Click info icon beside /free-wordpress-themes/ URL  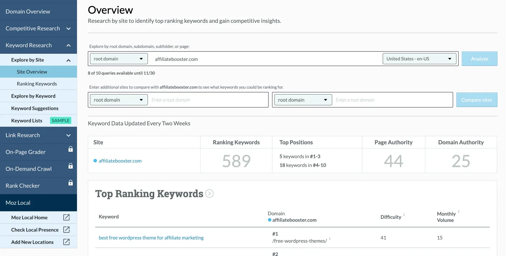pyautogui.click(x=330, y=238)
